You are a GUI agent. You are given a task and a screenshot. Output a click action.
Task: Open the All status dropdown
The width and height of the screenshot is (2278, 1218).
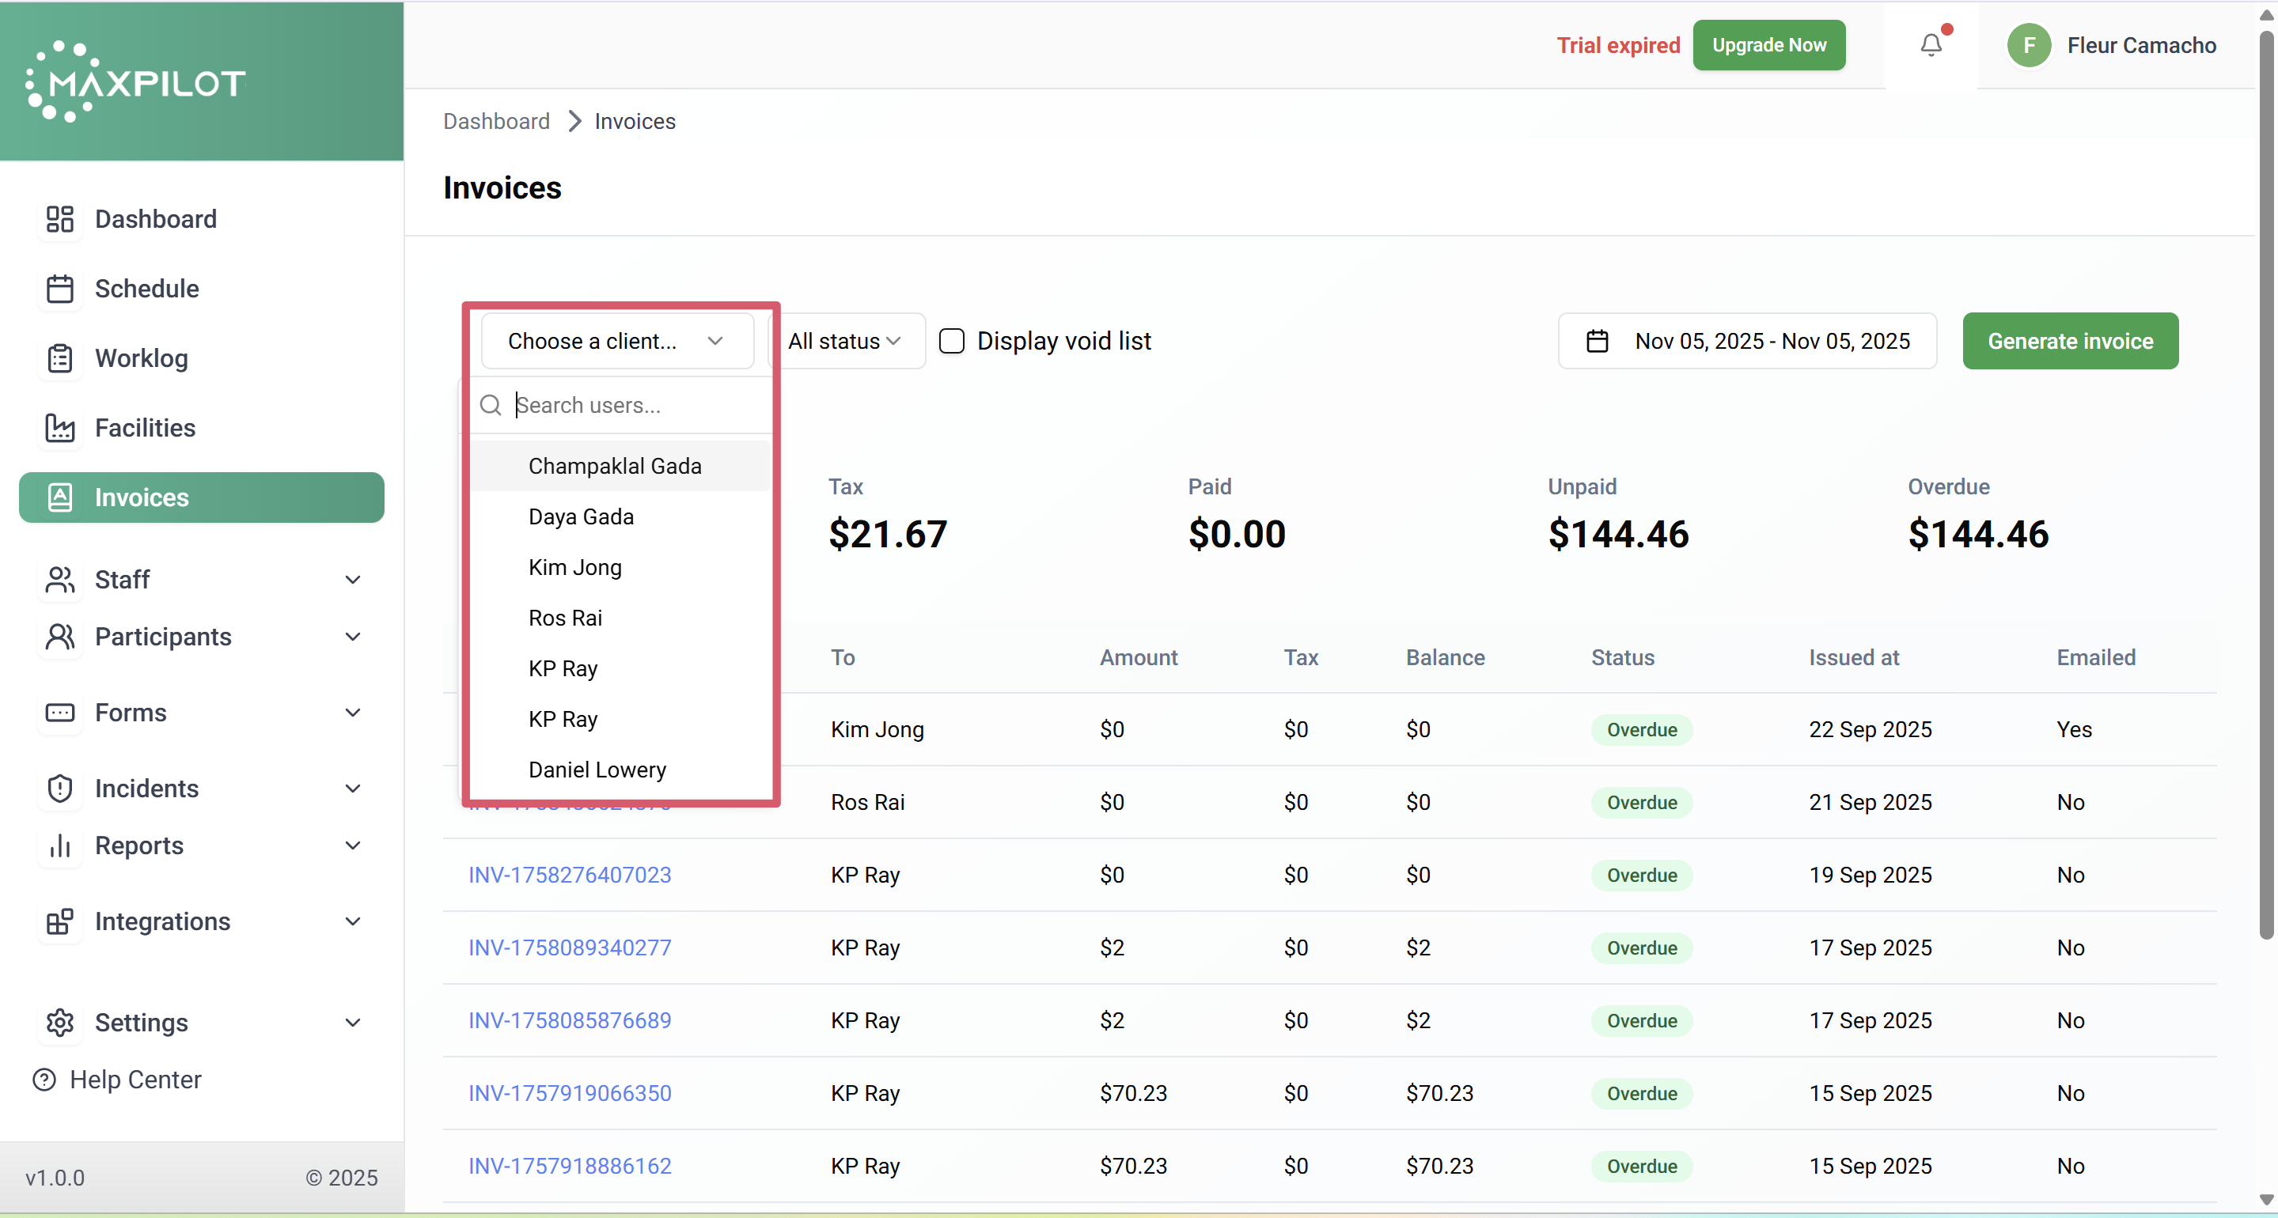coord(844,341)
